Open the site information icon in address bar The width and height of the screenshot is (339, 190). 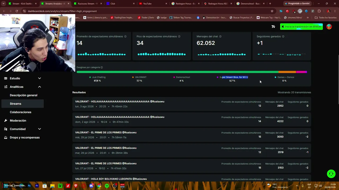24,11
